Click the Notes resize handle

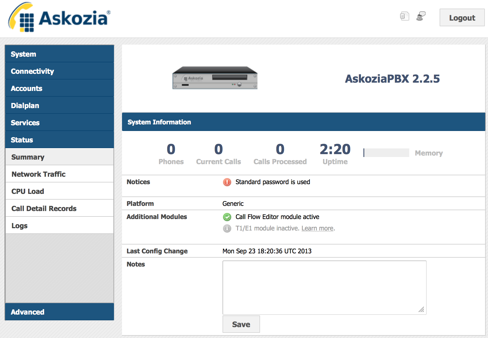pos(421,309)
